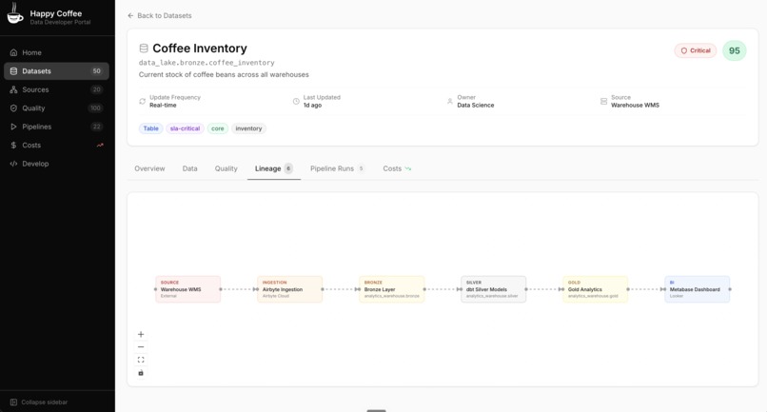Click the Critical status badge
This screenshot has height=412, width=767.
(x=695, y=50)
